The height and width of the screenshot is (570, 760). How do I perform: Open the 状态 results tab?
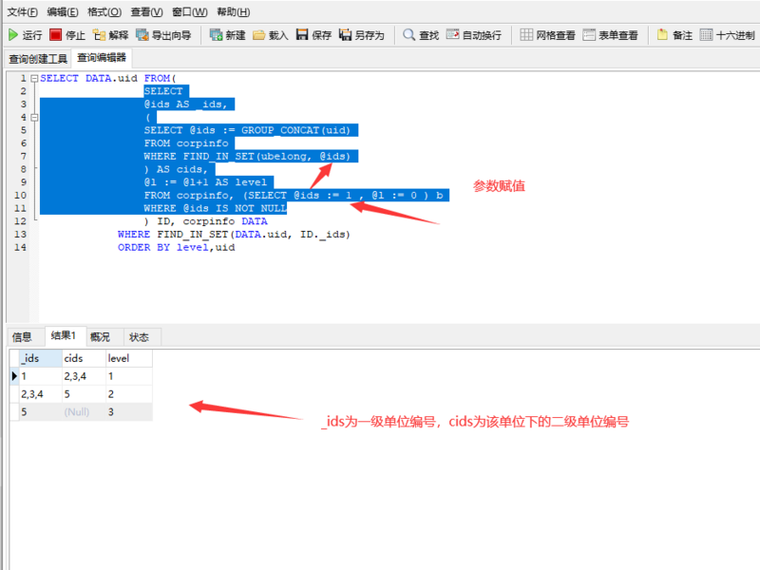139,336
